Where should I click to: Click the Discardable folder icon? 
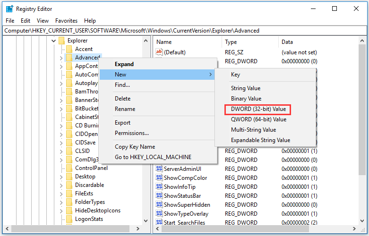pyautogui.click(x=69, y=185)
